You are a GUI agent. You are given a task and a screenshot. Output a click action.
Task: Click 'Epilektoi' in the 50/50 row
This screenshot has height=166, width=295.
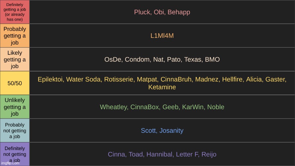(50, 79)
